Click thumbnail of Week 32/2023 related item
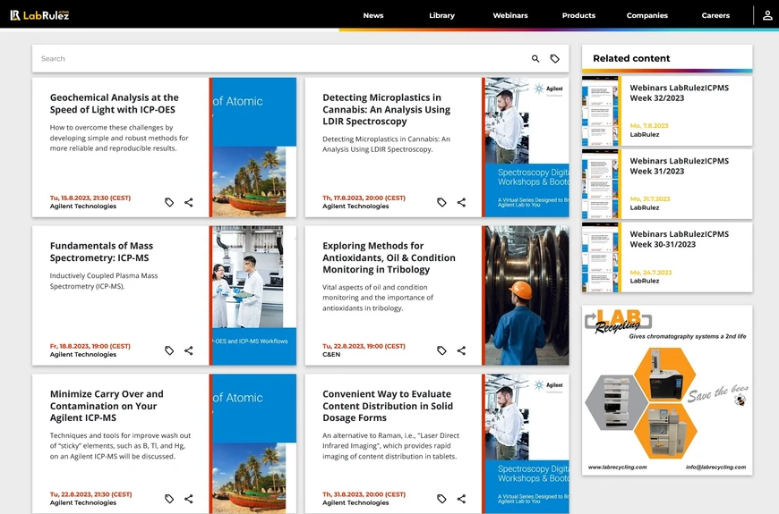Screen dimensions: 779x514 coord(600,111)
